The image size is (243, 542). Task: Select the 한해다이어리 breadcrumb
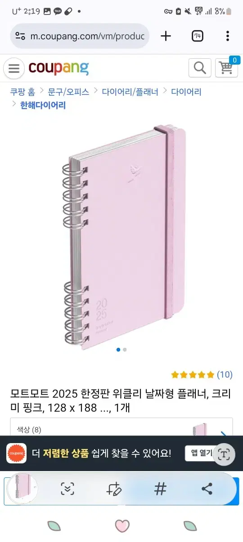[x=43, y=105]
